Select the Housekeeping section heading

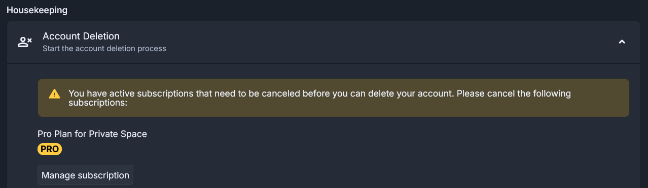click(37, 10)
